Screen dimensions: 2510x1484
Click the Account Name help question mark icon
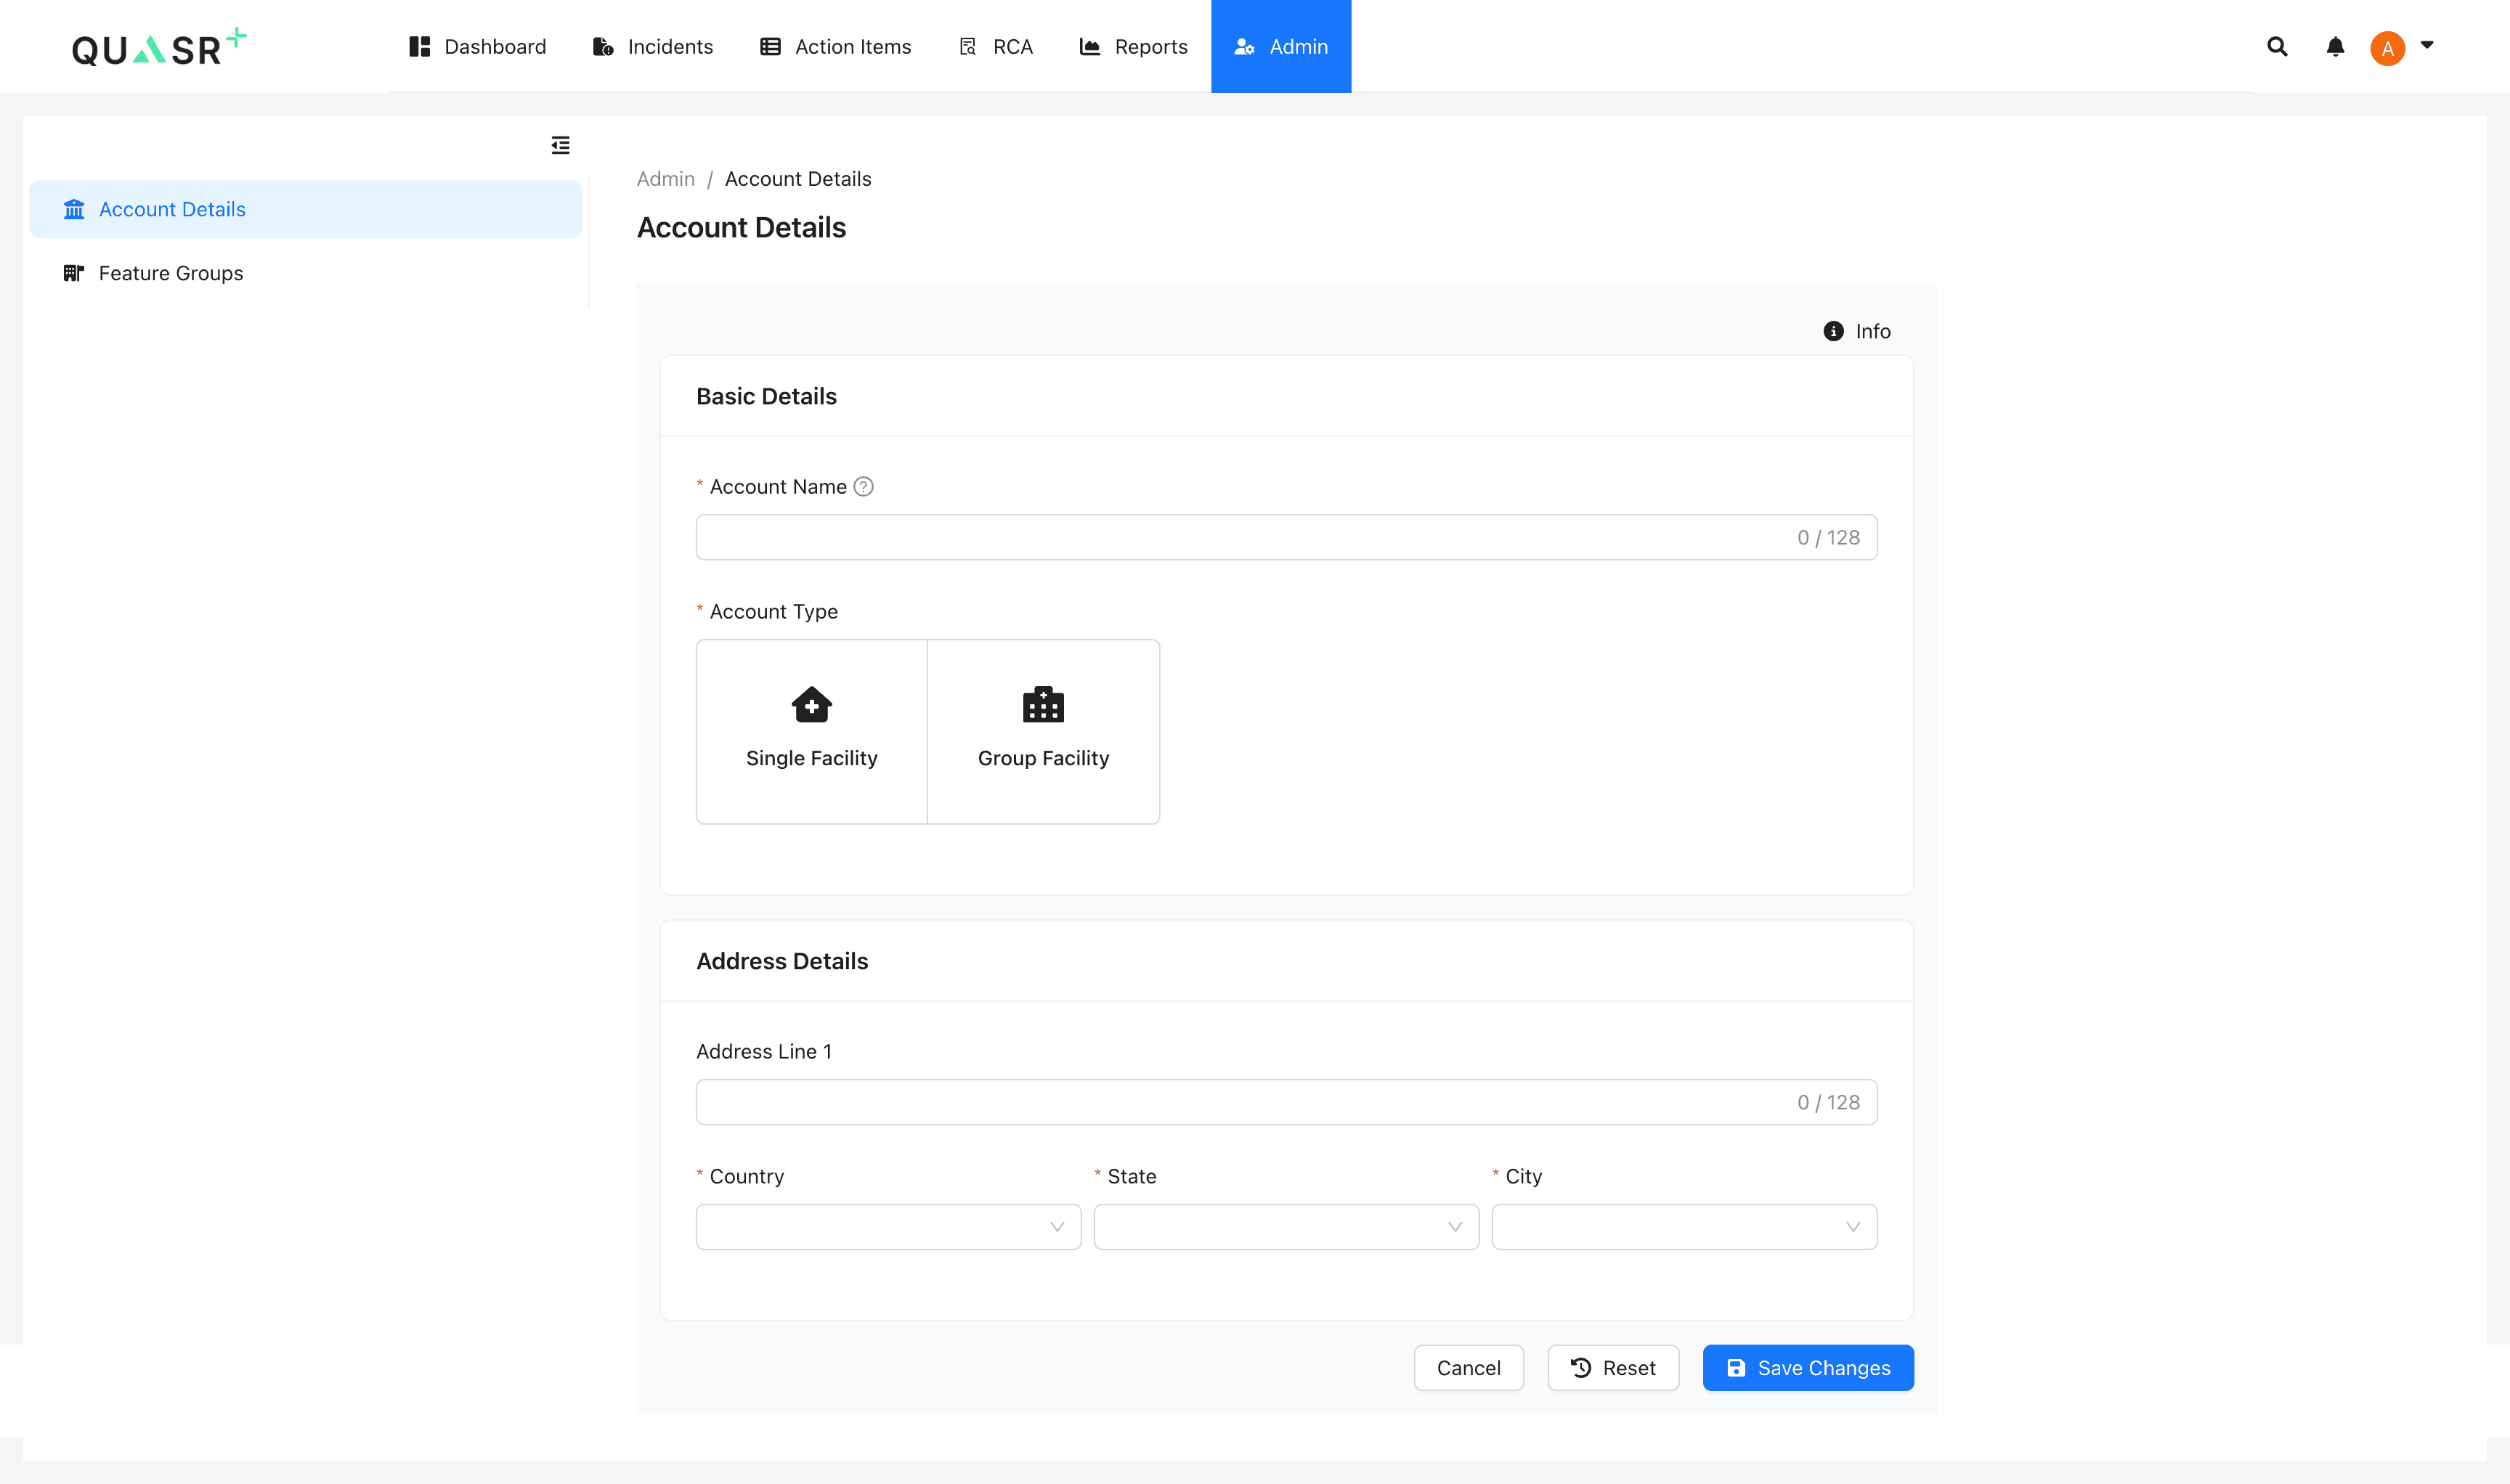tap(864, 487)
